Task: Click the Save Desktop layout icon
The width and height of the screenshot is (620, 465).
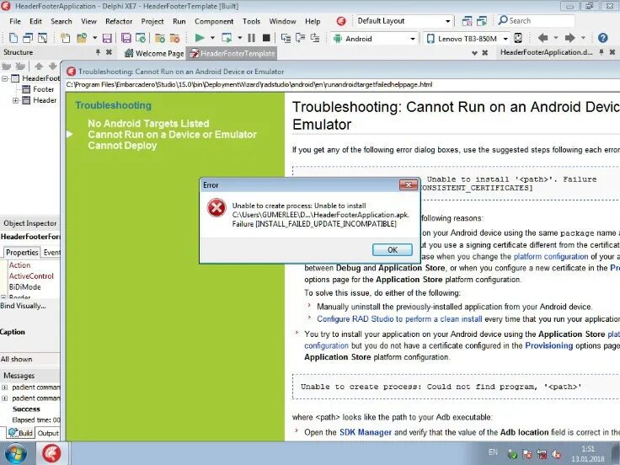Action: (467, 21)
